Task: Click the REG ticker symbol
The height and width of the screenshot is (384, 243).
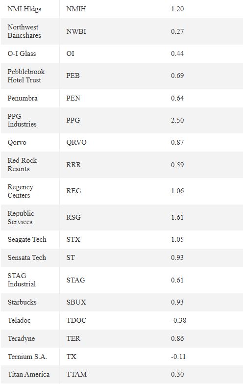Action: click(73, 191)
